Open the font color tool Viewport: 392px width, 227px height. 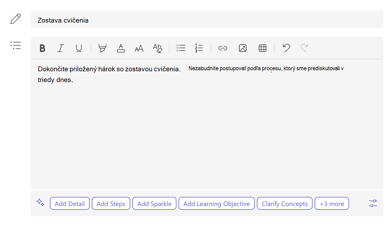coord(121,48)
